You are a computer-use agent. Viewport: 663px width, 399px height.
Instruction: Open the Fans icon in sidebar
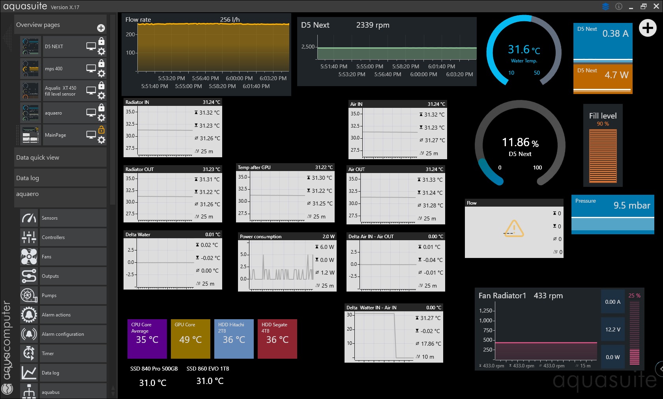pyautogui.click(x=29, y=257)
